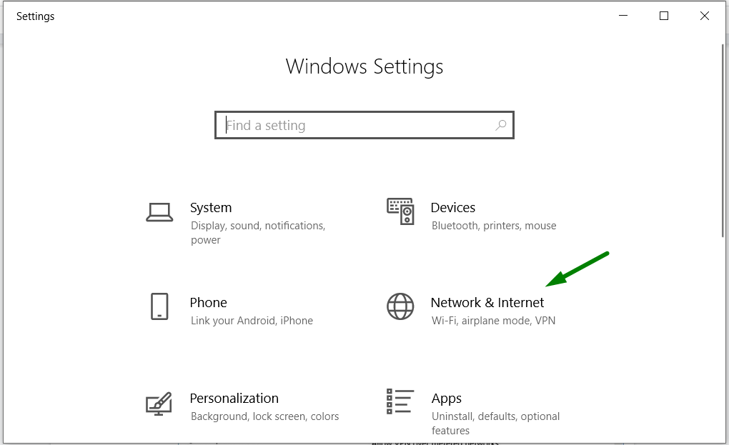Go to the Apps settings label
This screenshot has height=445, width=729.
point(446,399)
